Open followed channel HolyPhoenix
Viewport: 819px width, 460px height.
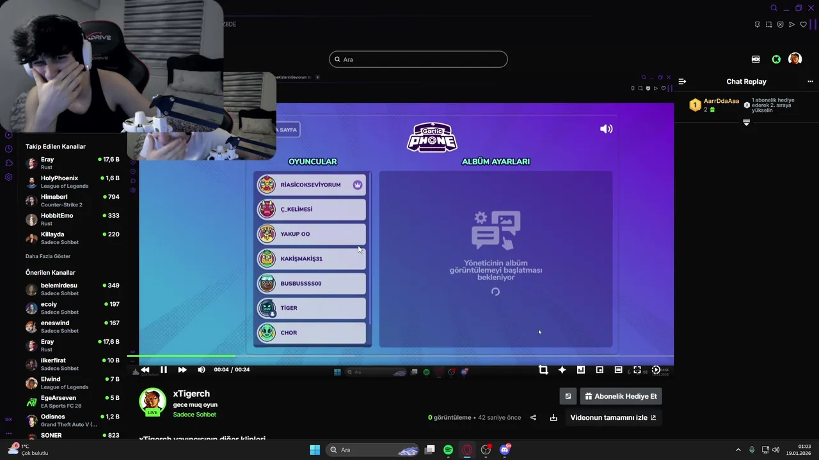[x=72, y=181]
